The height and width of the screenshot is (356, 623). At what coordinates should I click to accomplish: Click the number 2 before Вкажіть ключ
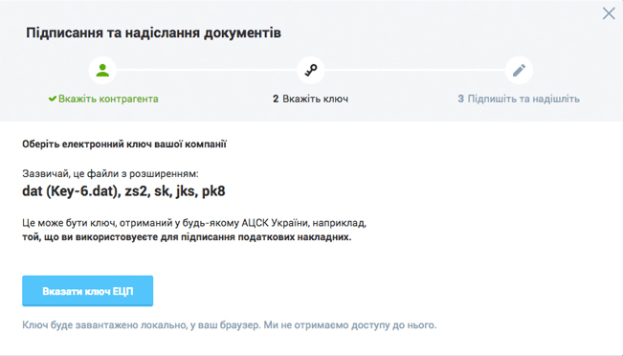276,99
